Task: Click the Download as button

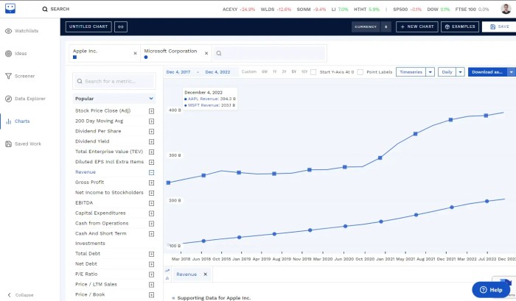Action: click(x=487, y=72)
